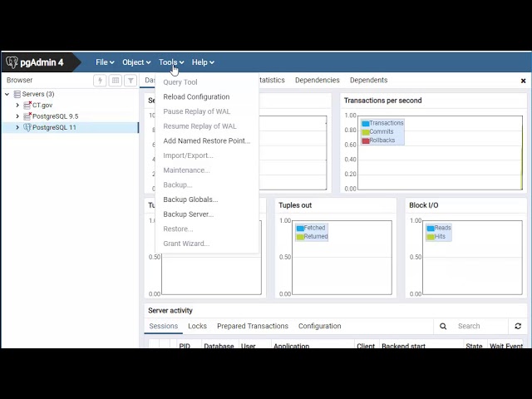Choose Add Named Restore Point from menu

[207, 140]
